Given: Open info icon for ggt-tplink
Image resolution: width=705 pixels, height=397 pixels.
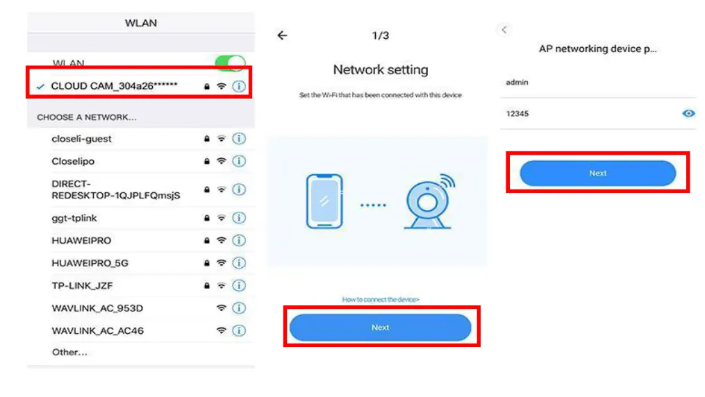Looking at the screenshot, I should tap(239, 218).
